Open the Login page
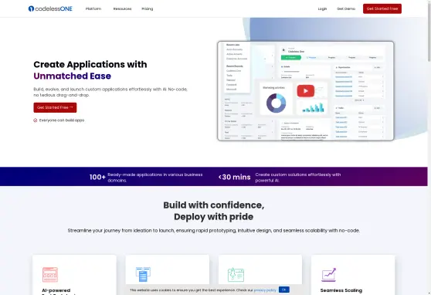The image size is (431, 295). coord(322,8)
